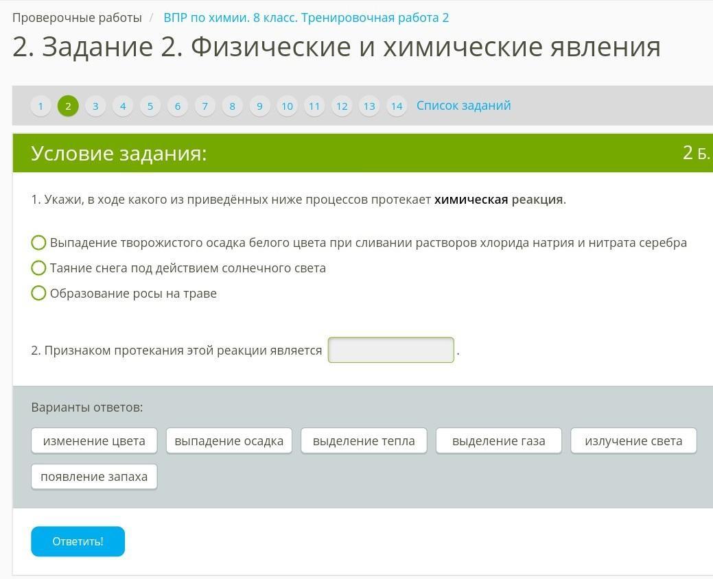Choose answer chip 'излучение света'

(x=634, y=441)
